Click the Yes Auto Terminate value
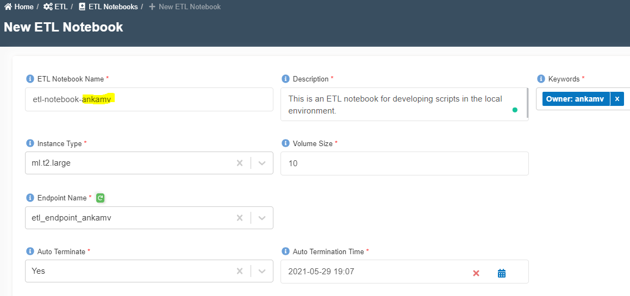 pos(38,271)
